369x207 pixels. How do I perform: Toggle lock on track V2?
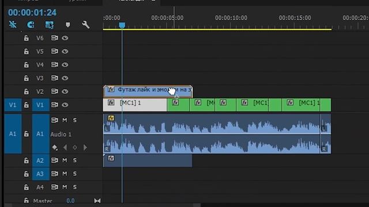click(x=27, y=91)
